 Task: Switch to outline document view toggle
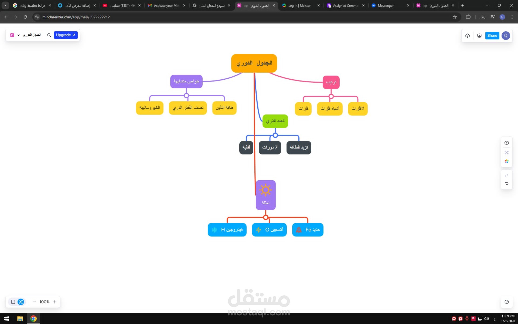tap(13, 302)
